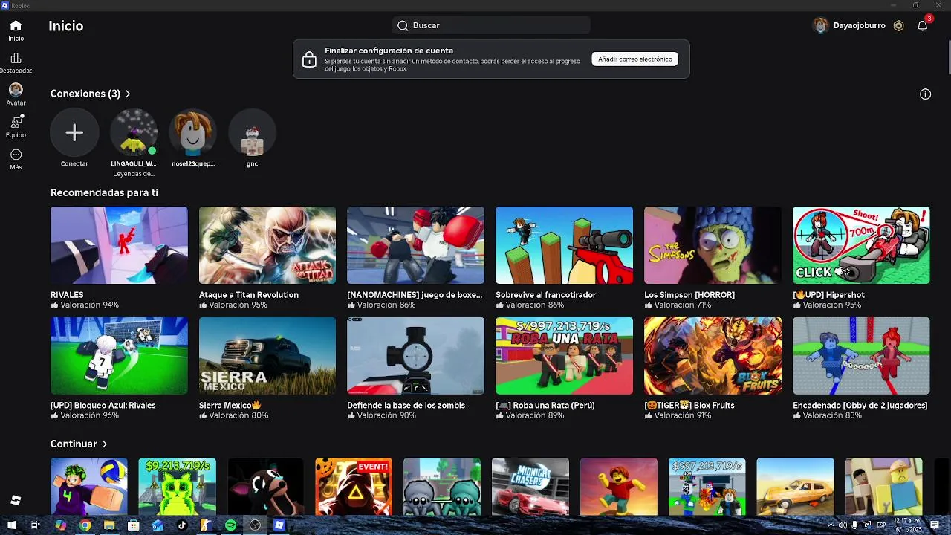Click the taskbar clock 12:17 a. m.

[x=906, y=525]
